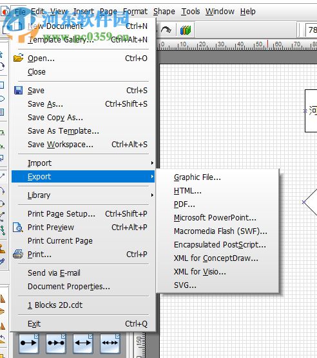Open recent file 1 Blocks 2D.cdt
The height and width of the screenshot is (358, 317).
point(83,305)
